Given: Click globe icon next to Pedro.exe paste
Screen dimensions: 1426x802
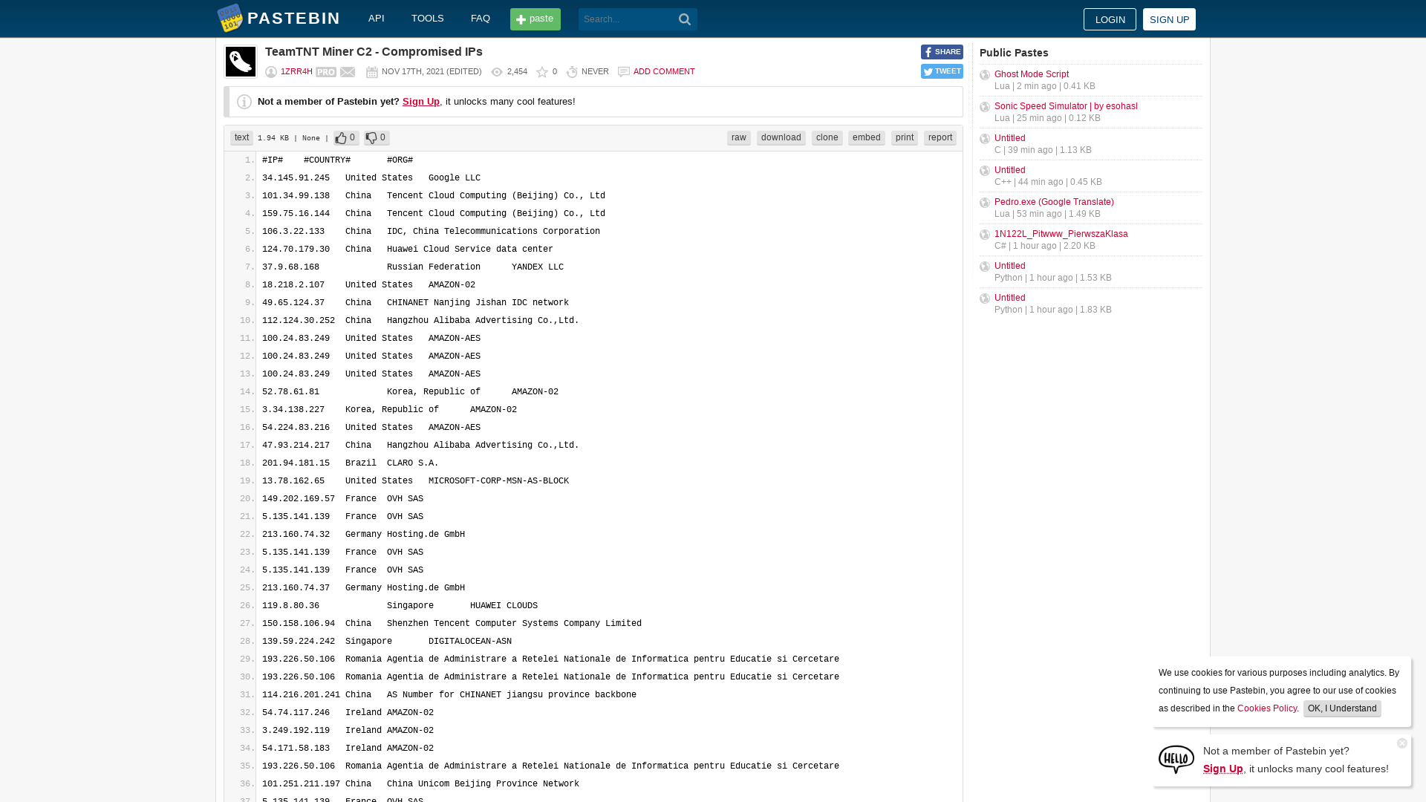Looking at the screenshot, I should [985, 203].
